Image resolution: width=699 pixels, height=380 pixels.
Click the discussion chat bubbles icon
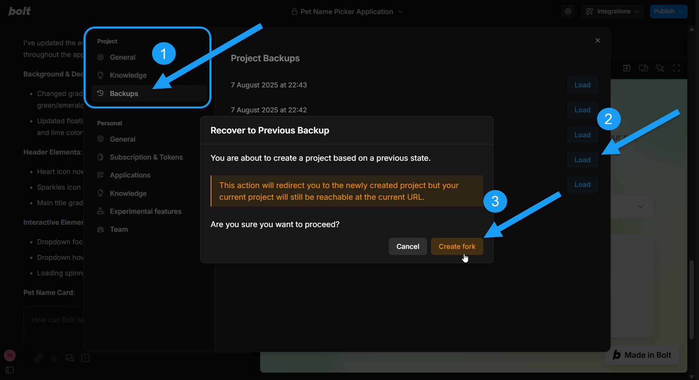point(70,358)
